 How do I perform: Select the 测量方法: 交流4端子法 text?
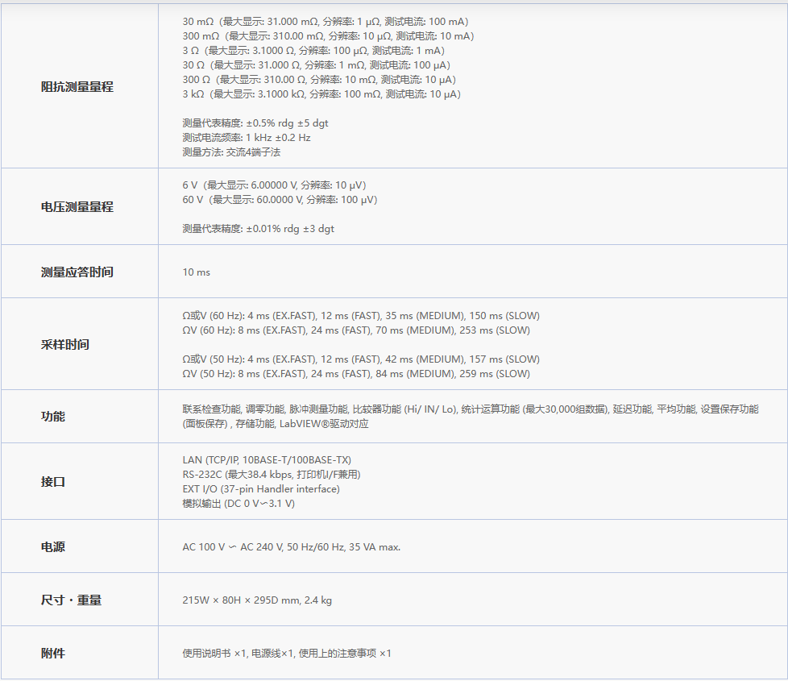pyautogui.click(x=231, y=152)
